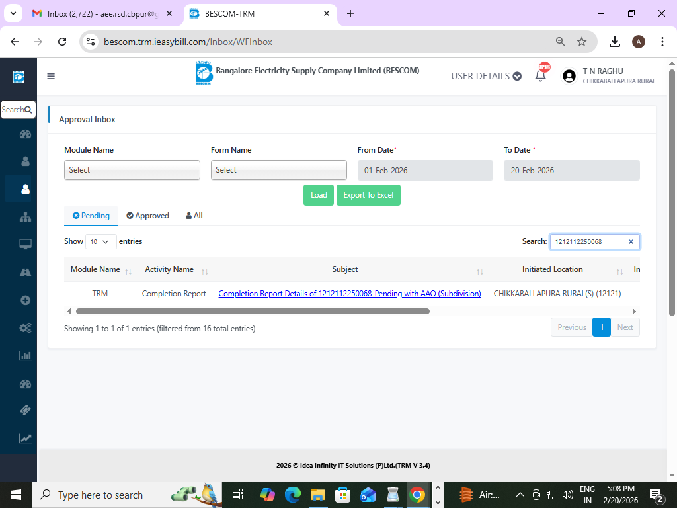
Task: Open Completion Report Details of 1212112250068 link
Action: 350,294
